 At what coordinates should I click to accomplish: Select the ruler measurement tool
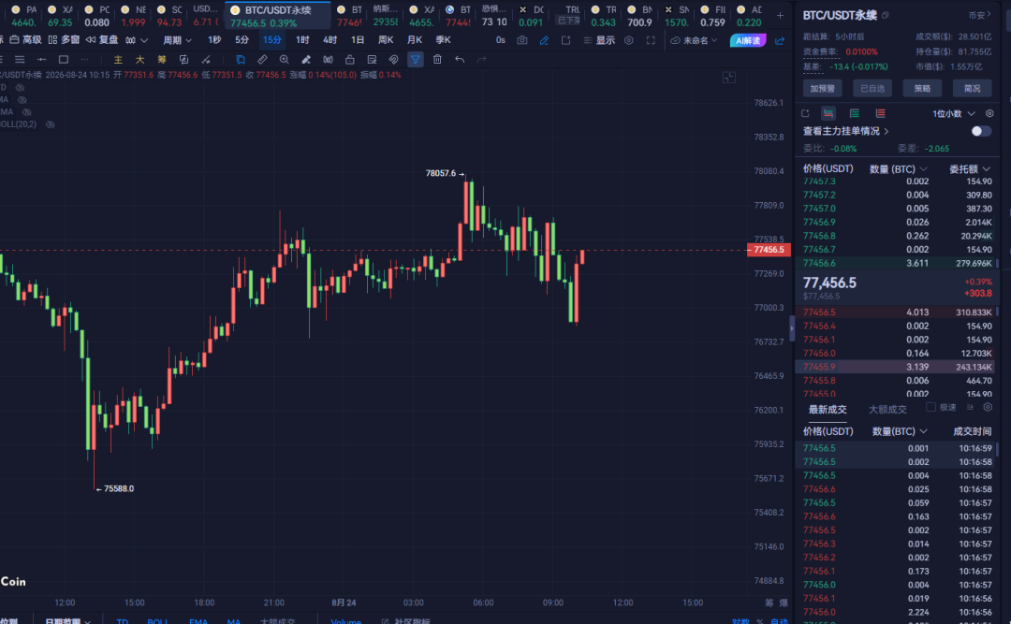[x=262, y=59]
